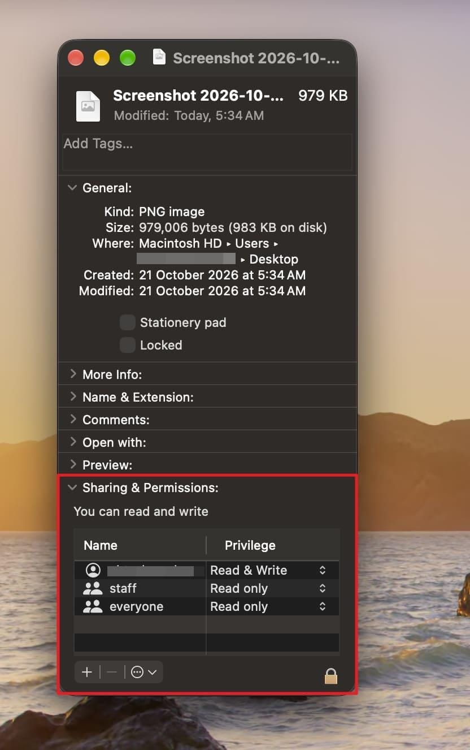
Task: Click the Privilege column header
Action: (x=250, y=545)
